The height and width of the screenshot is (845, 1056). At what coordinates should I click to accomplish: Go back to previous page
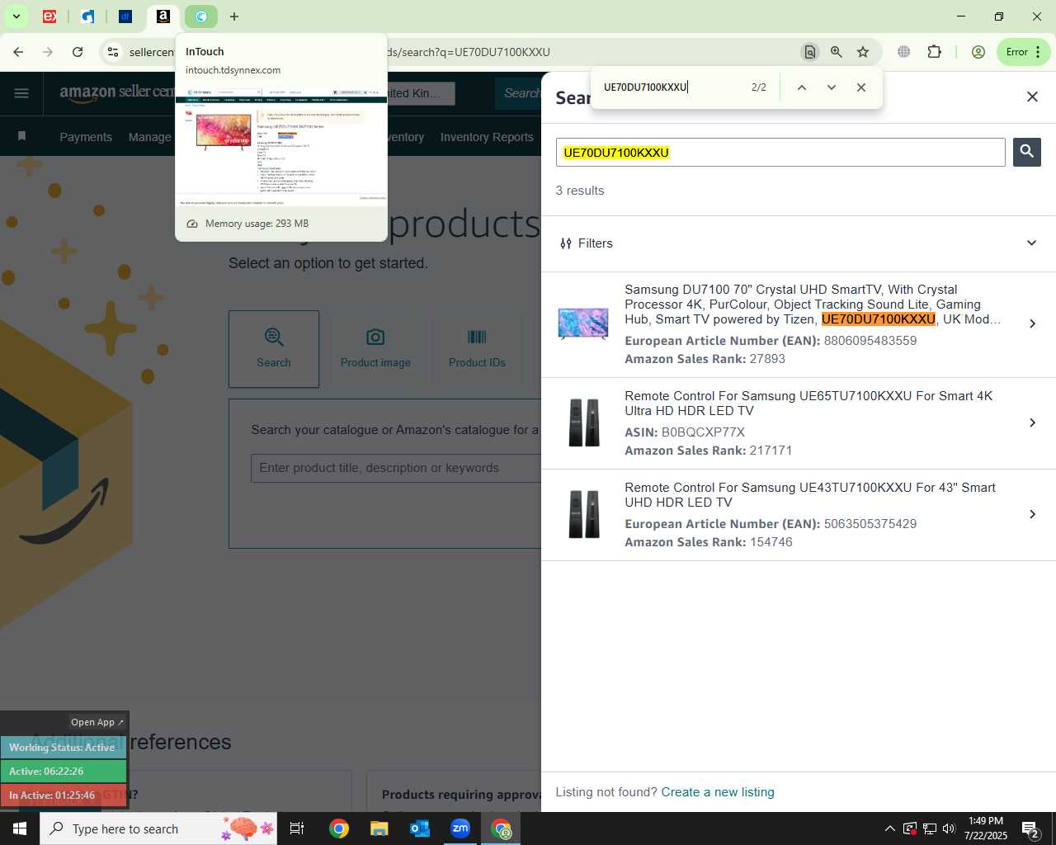pos(18,52)
